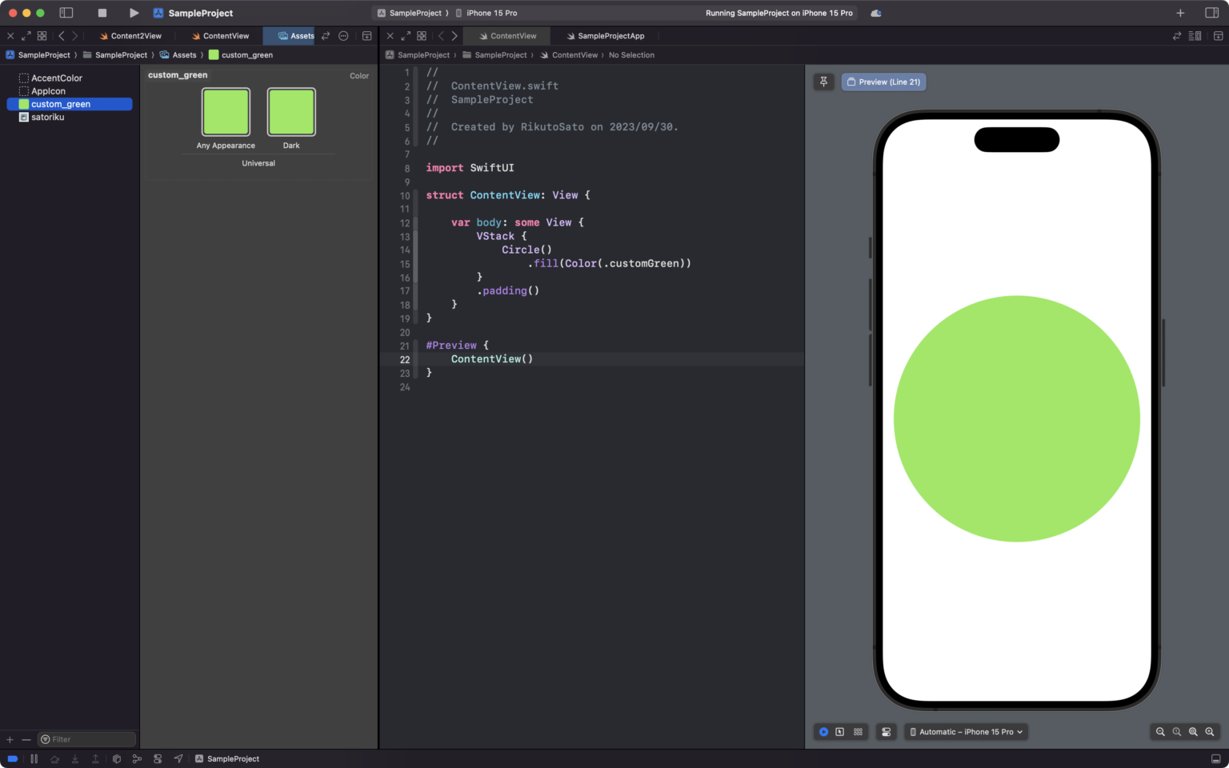Switch to the Content2View tab
Image resolution: width=1229 pixels, height=768 pixels.
136,35
